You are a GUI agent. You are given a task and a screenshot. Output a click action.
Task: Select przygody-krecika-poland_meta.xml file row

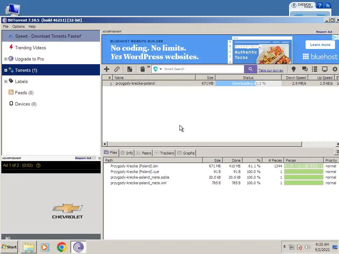pos(220,183)
